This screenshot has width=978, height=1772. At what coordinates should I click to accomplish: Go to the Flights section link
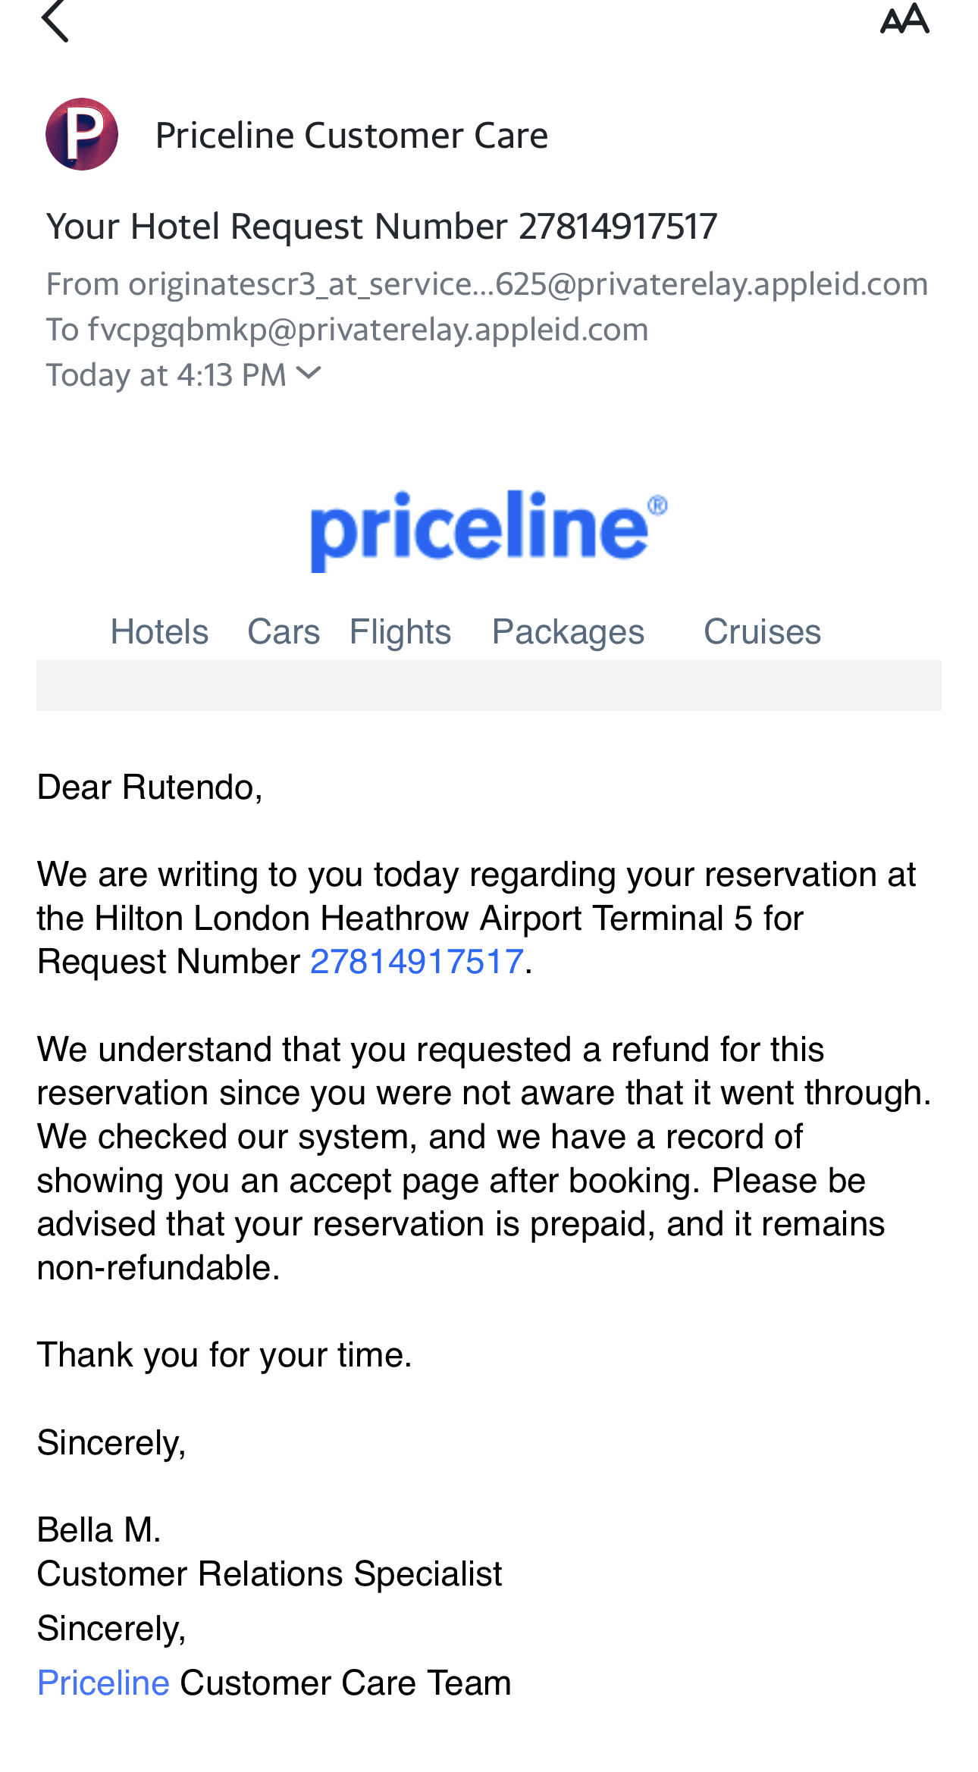(400, 631)
